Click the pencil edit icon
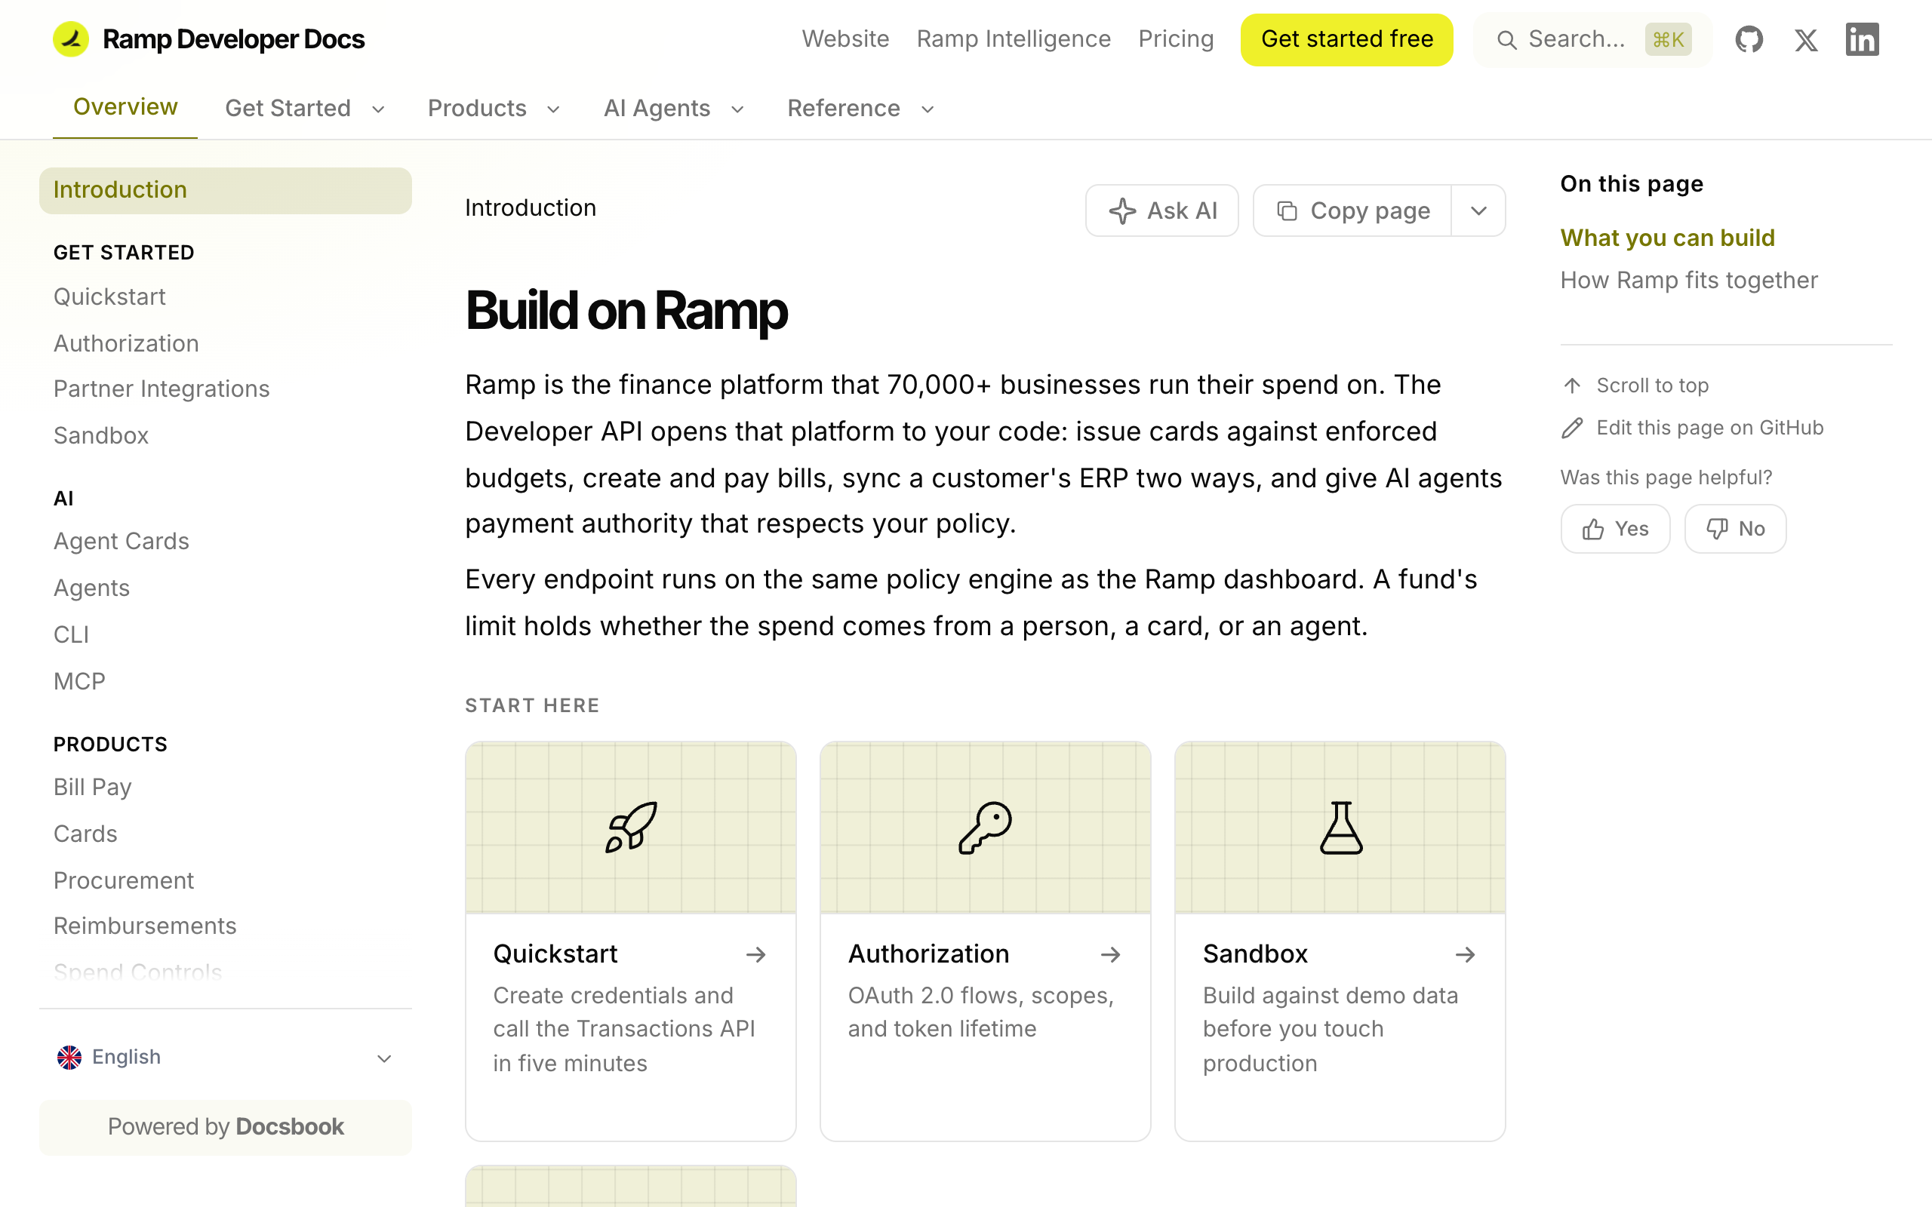 [x=1572, y=428]
